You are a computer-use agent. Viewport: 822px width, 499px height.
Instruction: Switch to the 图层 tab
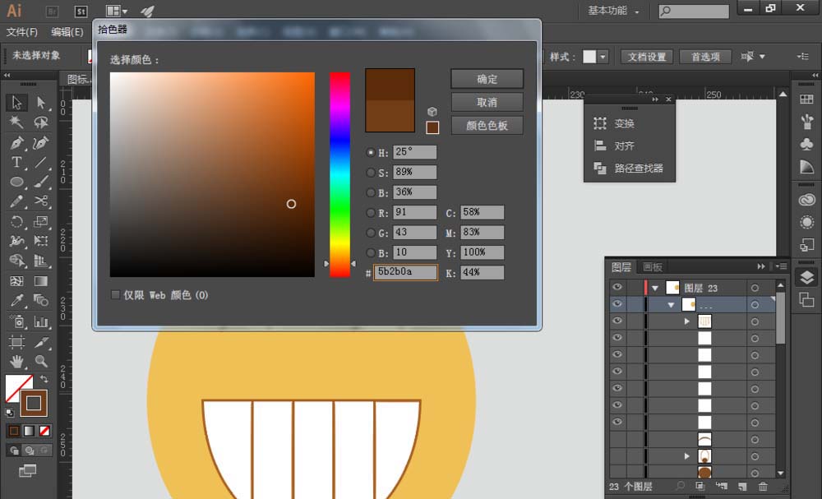click(621, 267)
